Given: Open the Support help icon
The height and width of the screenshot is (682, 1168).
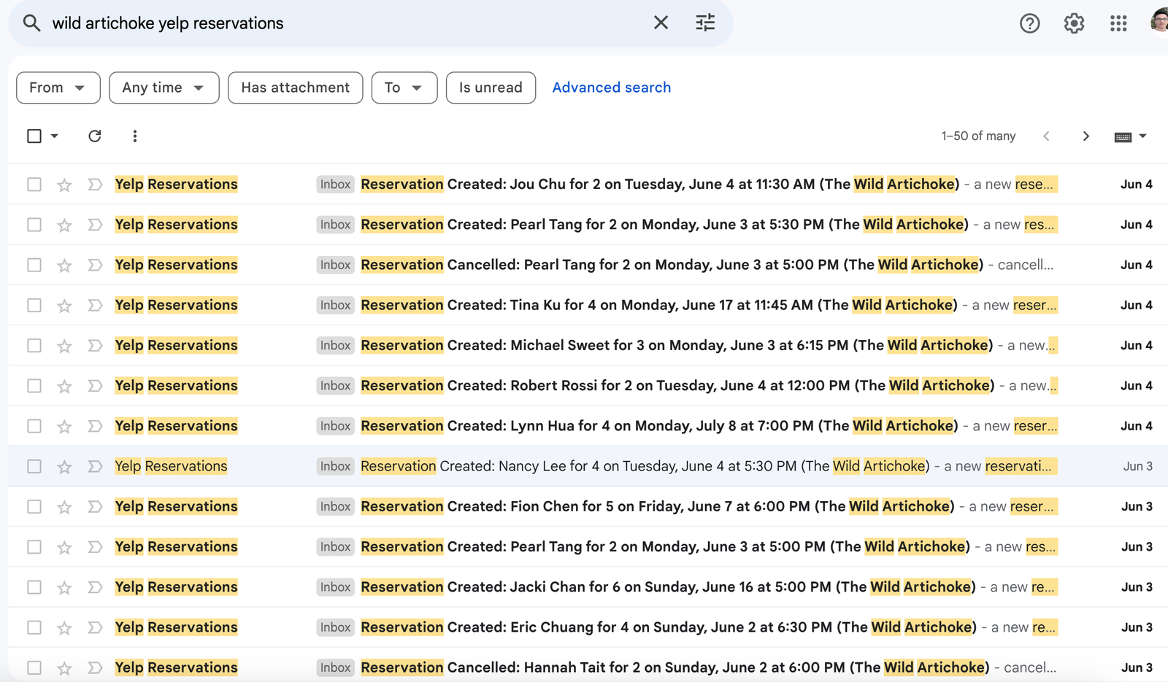Looking at the screenshot, I should [x=1029, y=23].
